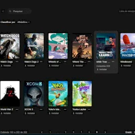Jump to page 1
Image resolution: width=135 pixels, height=135 pixels.
click(x=50, y=132)
